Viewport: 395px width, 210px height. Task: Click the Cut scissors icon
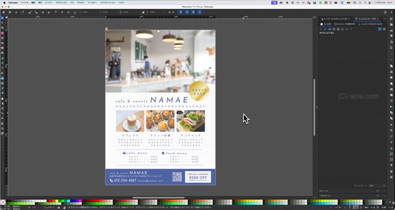tap(391, 72)
